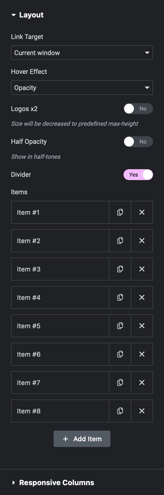Delete Item #8 with the X icon
Screen dimensions: 164x495
[x=142, y=411]
